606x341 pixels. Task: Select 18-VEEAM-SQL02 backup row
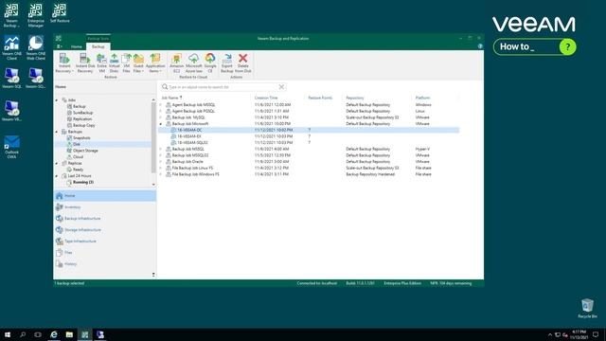309,143
